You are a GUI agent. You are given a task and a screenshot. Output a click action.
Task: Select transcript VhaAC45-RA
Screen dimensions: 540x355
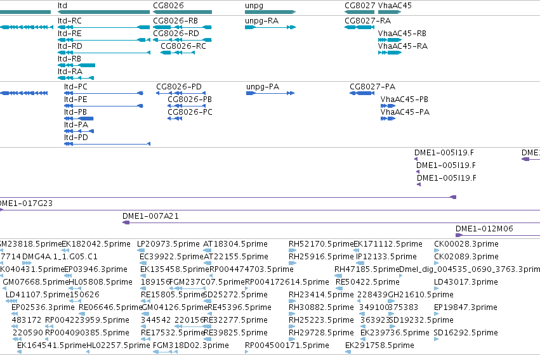pos(402,46)
